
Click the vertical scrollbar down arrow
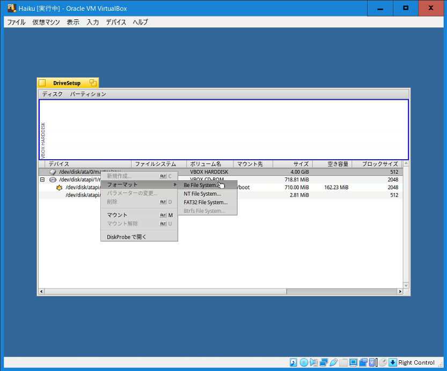point(406,285)
